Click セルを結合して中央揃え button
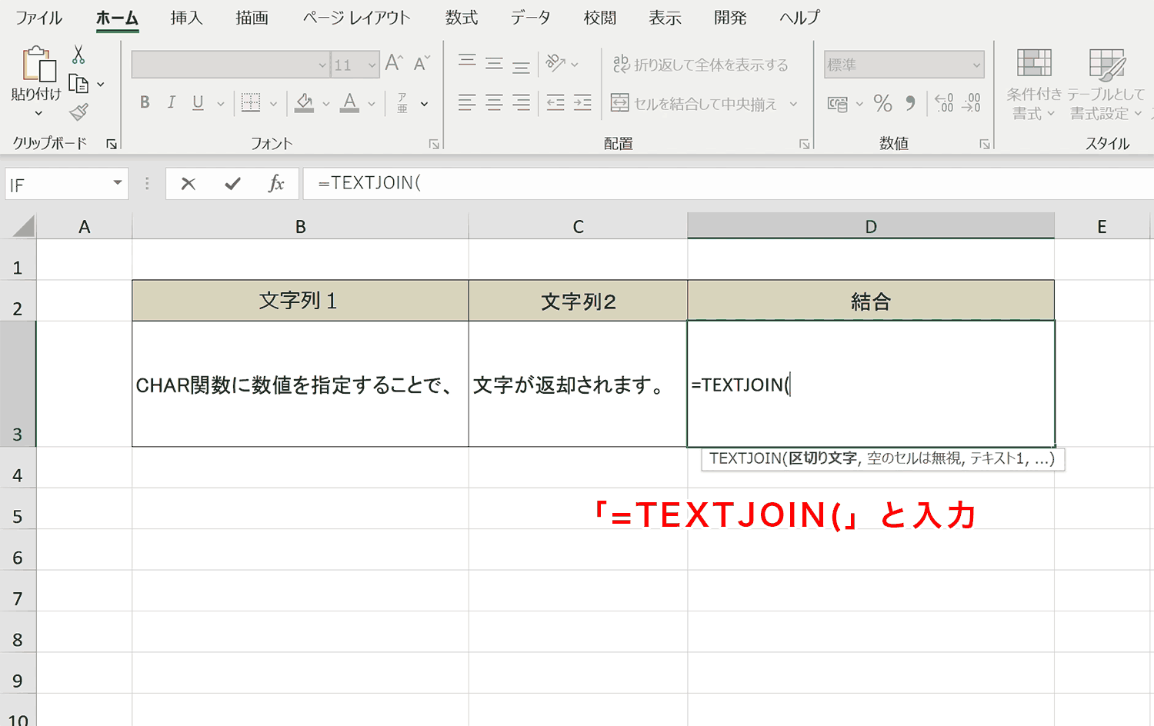 click(x=694, y=103)
